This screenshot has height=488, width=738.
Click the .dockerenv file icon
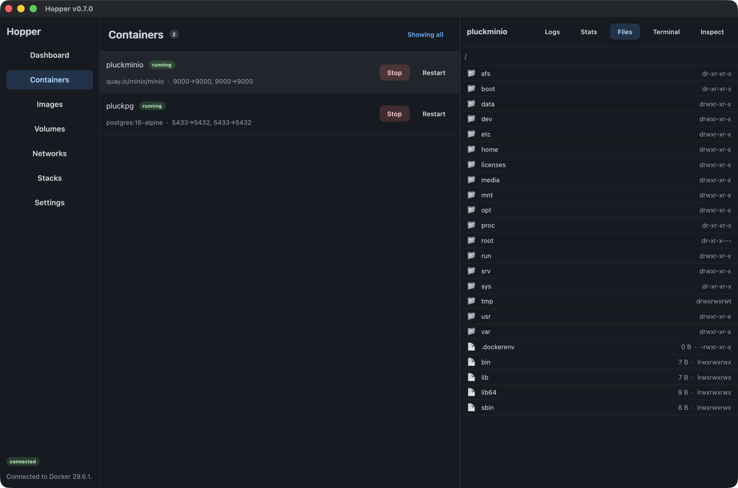coord(471,347)
